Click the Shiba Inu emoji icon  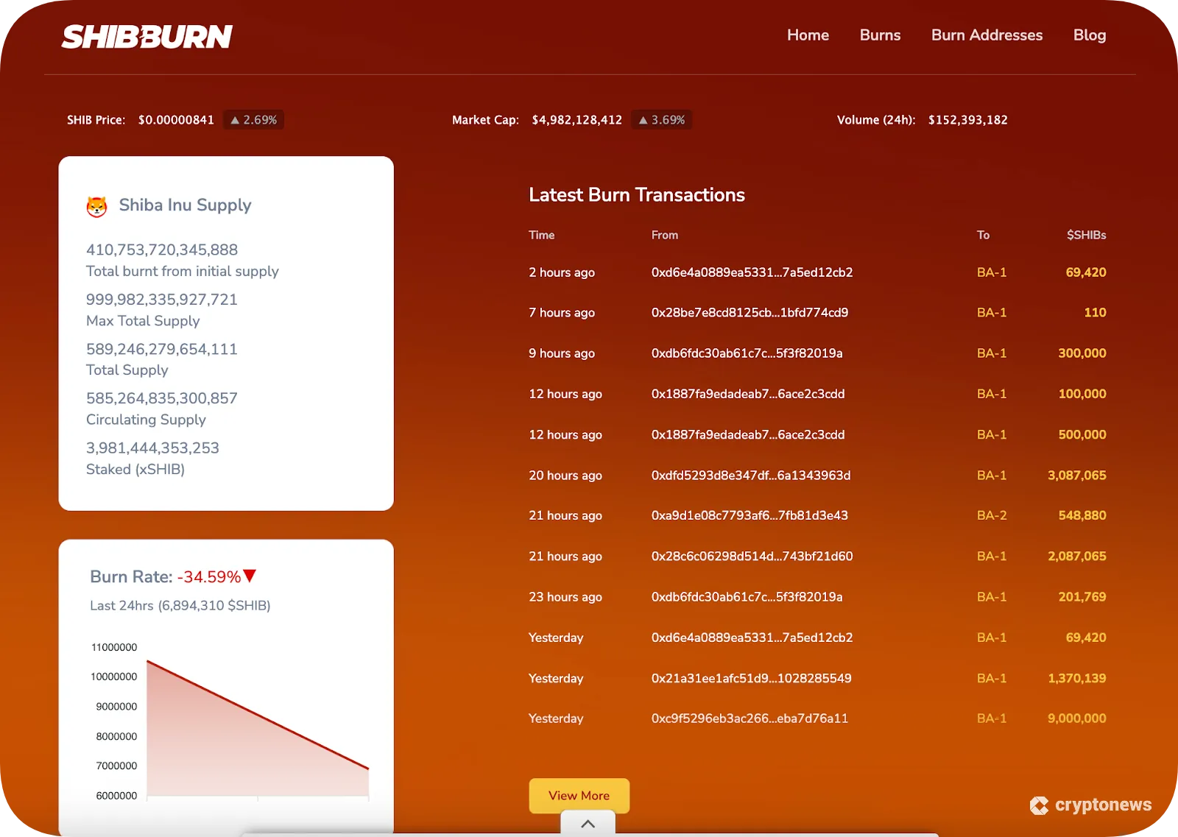click(96, 205)
